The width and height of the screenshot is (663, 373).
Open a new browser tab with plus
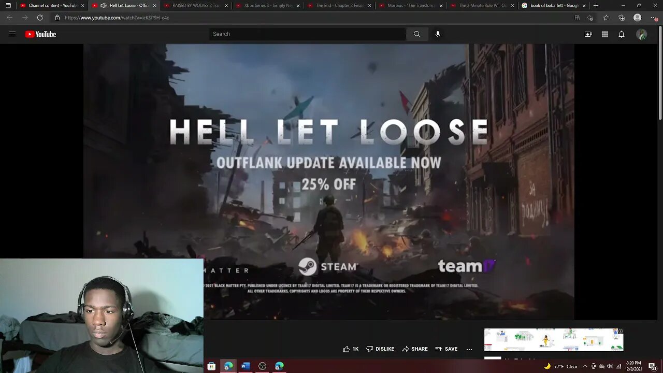point(596,6)
